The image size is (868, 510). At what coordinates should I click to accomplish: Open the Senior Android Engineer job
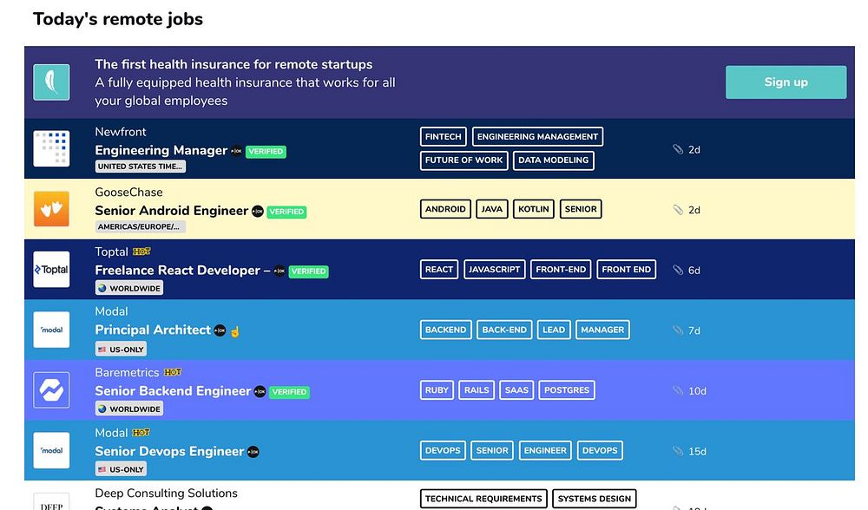pyautogui.click(x=172, y=211)
